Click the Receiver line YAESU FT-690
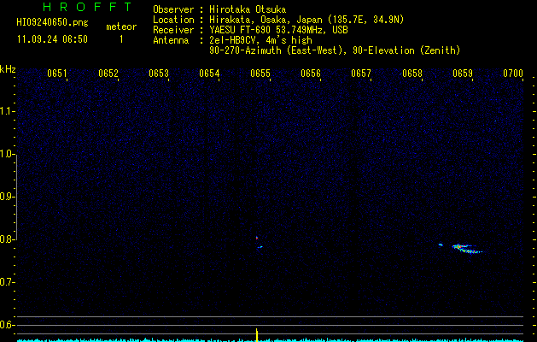Image resolution: width=537 pixels, height=342 pixels. click(x=278, y=30)
